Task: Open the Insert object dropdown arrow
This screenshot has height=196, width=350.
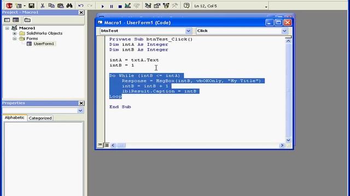Action: pos(25,6)
